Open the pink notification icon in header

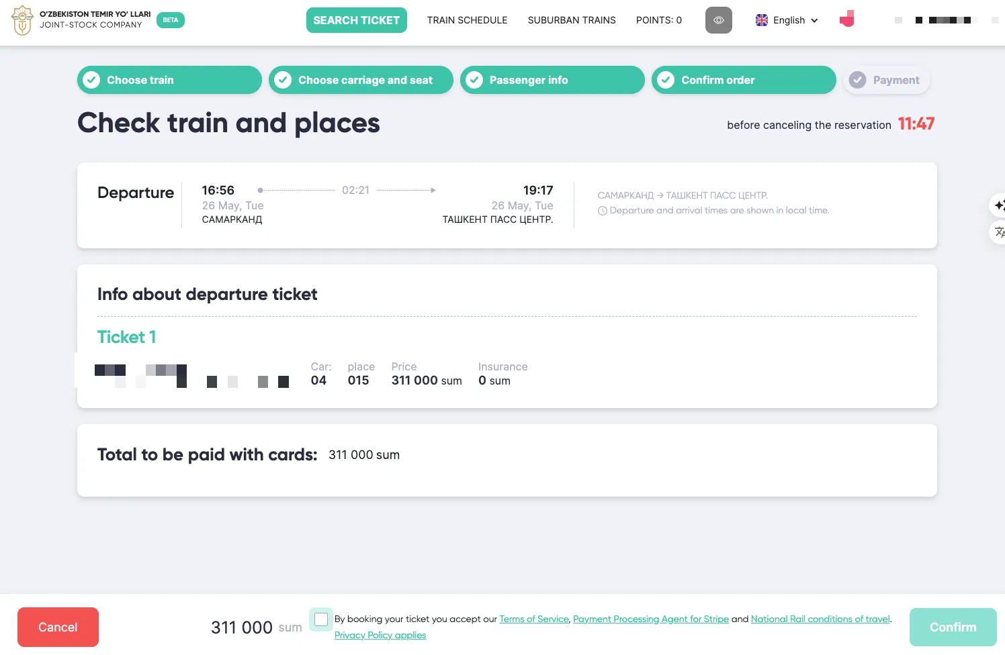click(846, 19)
